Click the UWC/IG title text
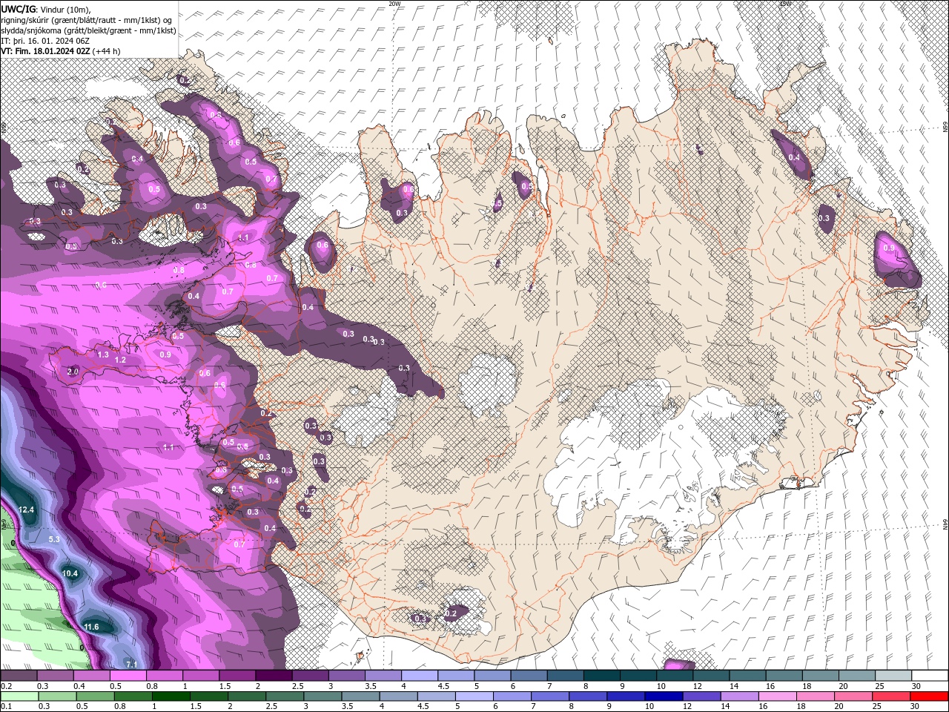The image size is (949, 712). tap(18, 9)
